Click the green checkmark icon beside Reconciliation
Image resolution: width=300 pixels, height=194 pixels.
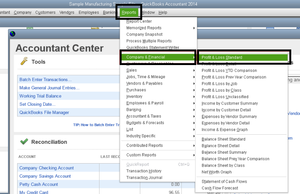pos(24,142)
